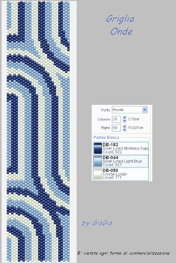The image size is (176, 263).
Task: Click the Perline Elenco panel heading
Action: 106,138
